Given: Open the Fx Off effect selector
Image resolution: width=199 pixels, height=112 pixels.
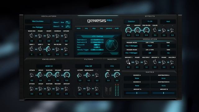Looking at the screenshot, I should click(x=150, y=21).
